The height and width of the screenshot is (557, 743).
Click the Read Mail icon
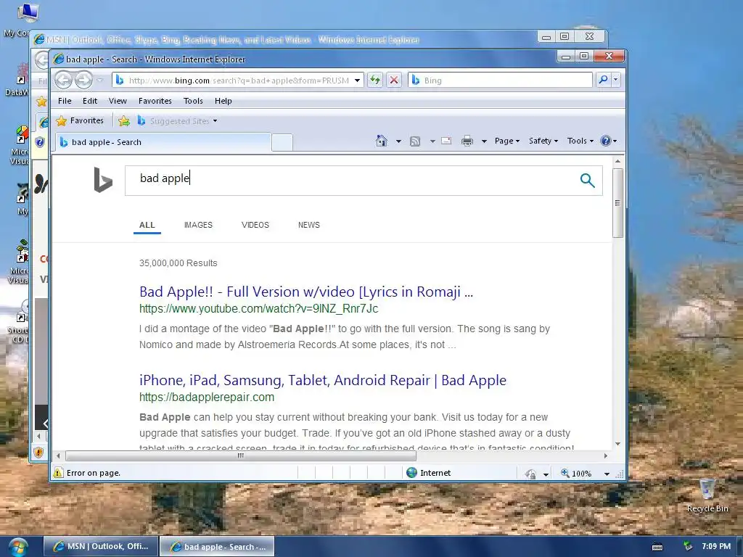coord(446,141)
